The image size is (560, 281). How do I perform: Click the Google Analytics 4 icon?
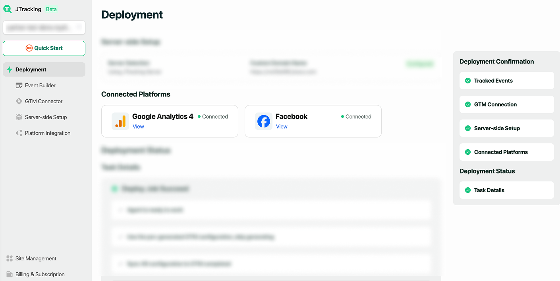[x=120, y=121]
